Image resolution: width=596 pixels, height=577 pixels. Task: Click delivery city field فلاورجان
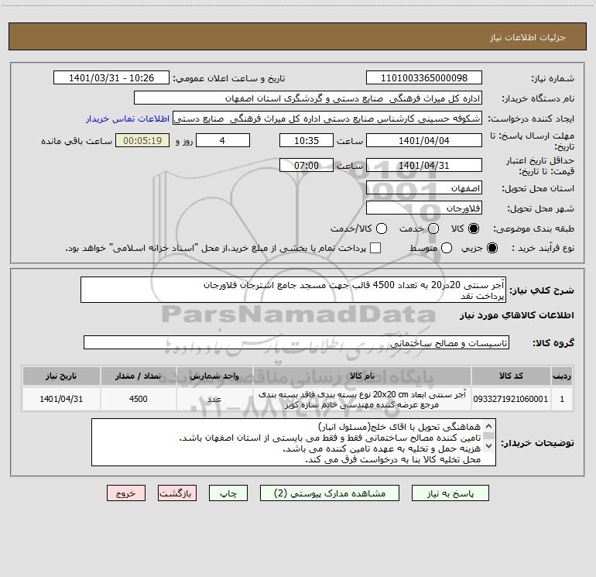tap(424, 208)
